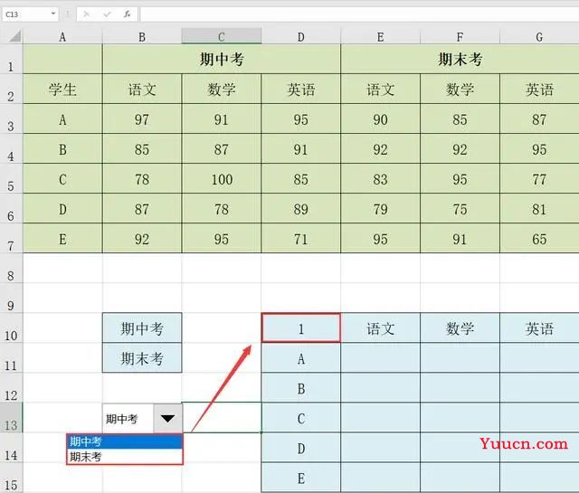Click the formula bar confirm checkmark icon
Image resolution: width=579 pixels, height=493 pixels.
tap(107, 14)
